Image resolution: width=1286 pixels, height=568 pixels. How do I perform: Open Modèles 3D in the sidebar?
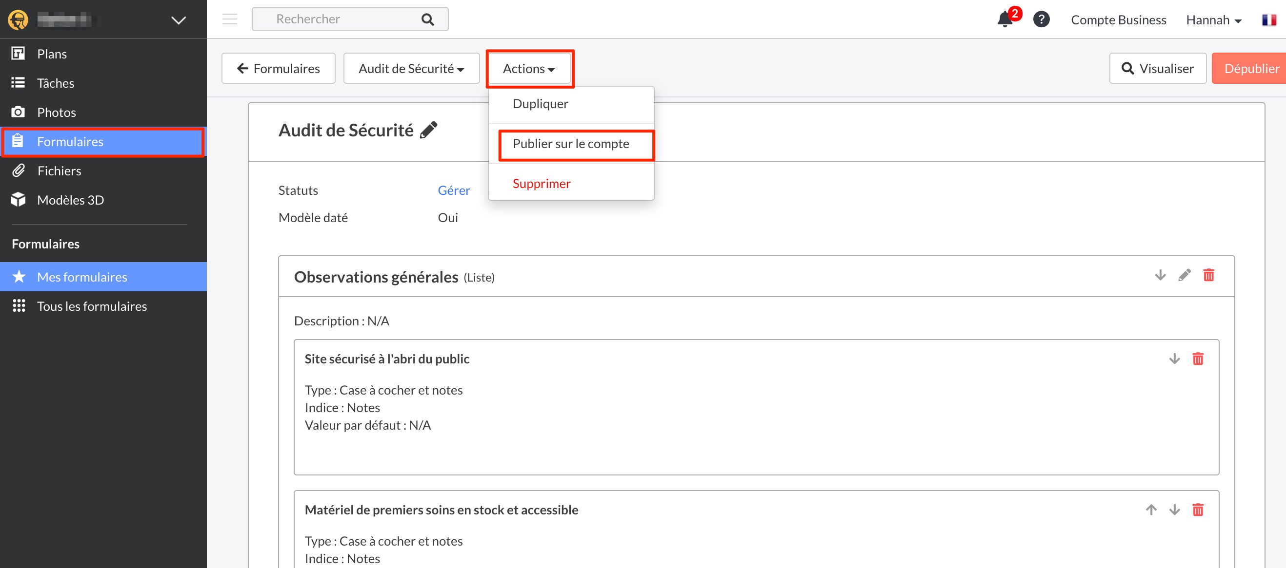point(103,200)
